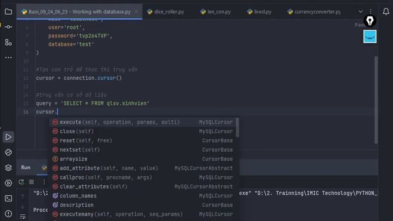The image size is (393, 221).
Task: Click the password='tvp264TVP' code line
Action: point(80,36)
